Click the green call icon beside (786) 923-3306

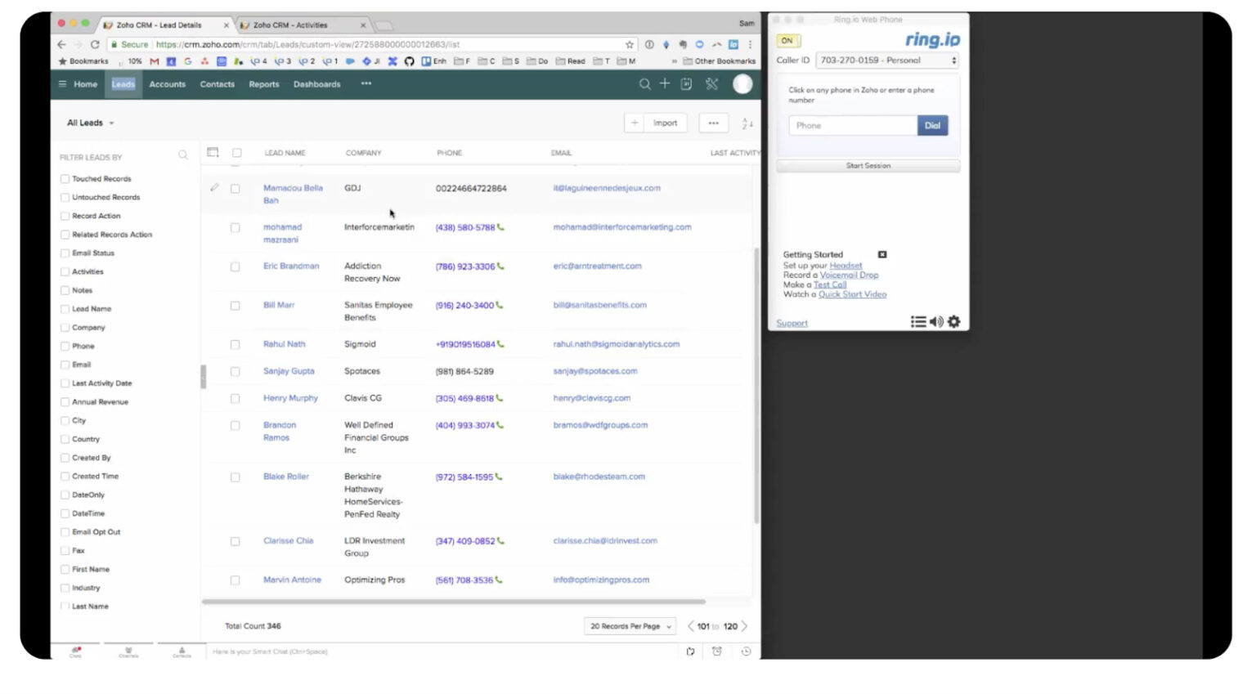pos(501,266)
